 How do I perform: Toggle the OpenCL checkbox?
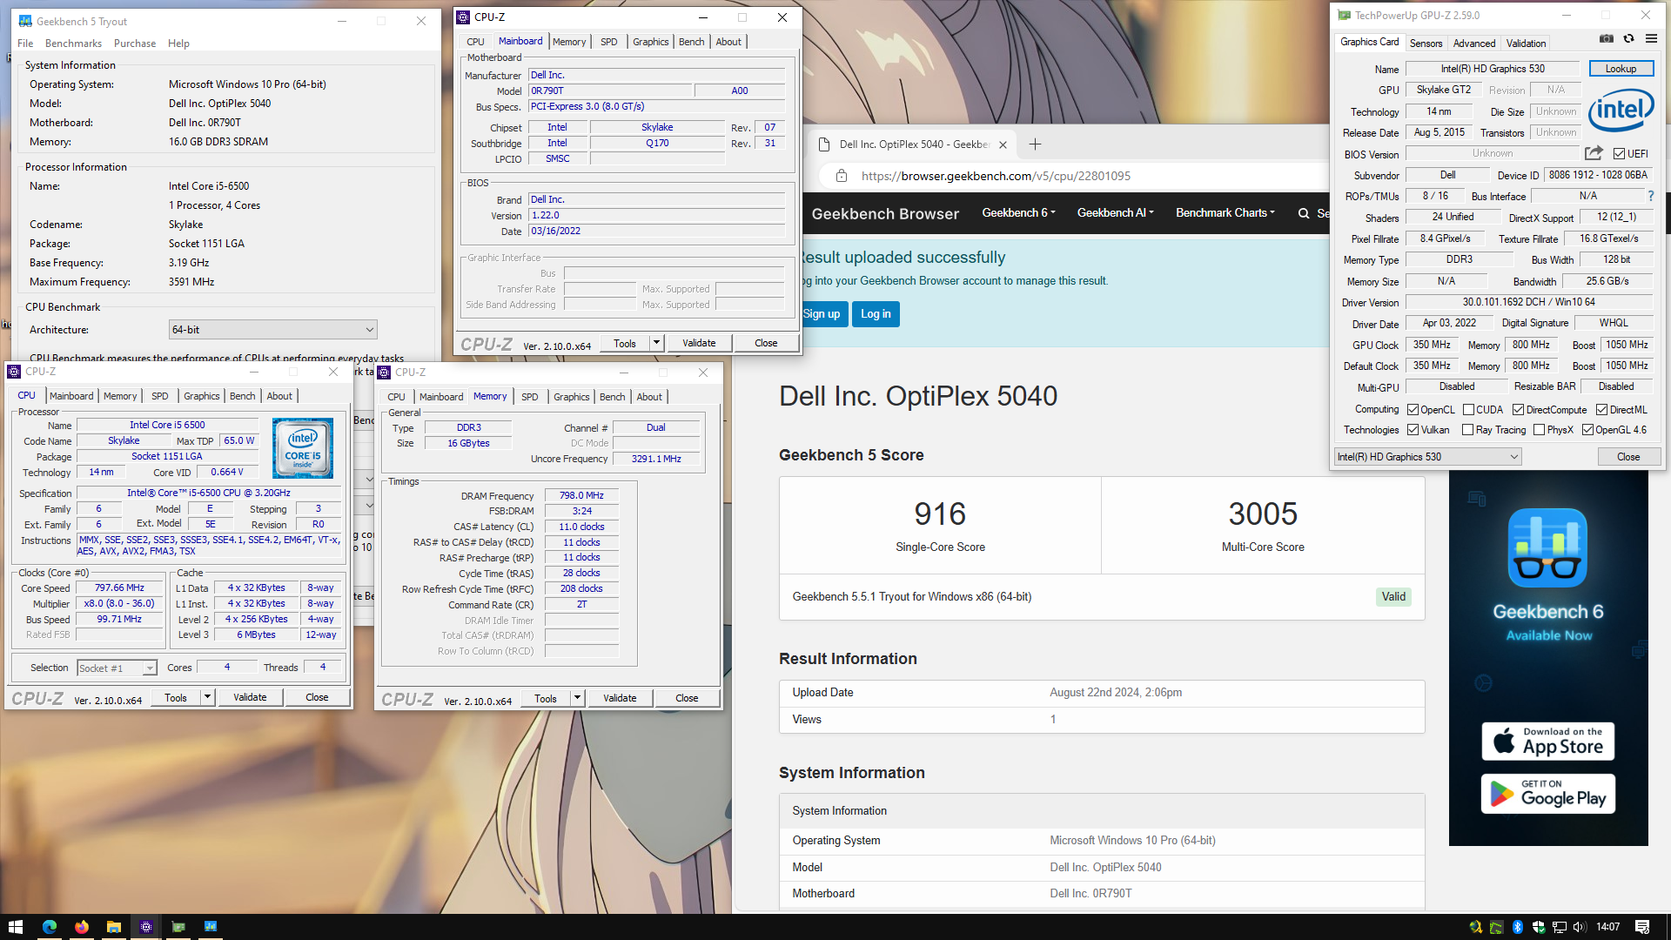[1413, 410]
